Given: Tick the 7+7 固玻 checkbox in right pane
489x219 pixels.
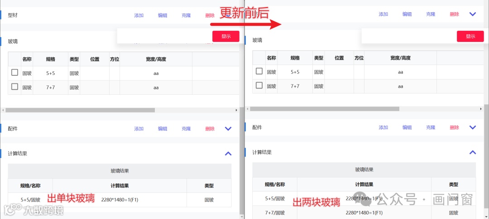Looking at the screenshot, I should [259, 85].
